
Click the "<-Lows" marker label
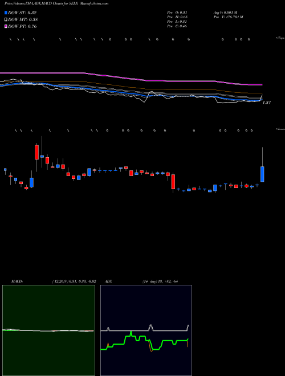[280, 129]
